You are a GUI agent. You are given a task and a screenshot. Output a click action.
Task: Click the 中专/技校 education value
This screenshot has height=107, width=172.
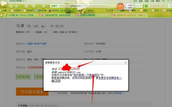tap(101, 44)
